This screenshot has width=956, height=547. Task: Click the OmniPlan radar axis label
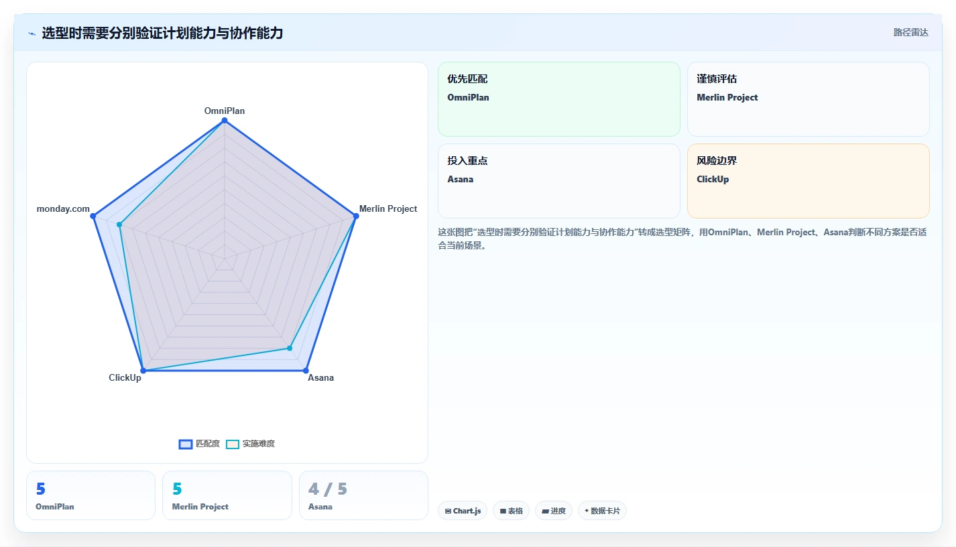[225, 111]
